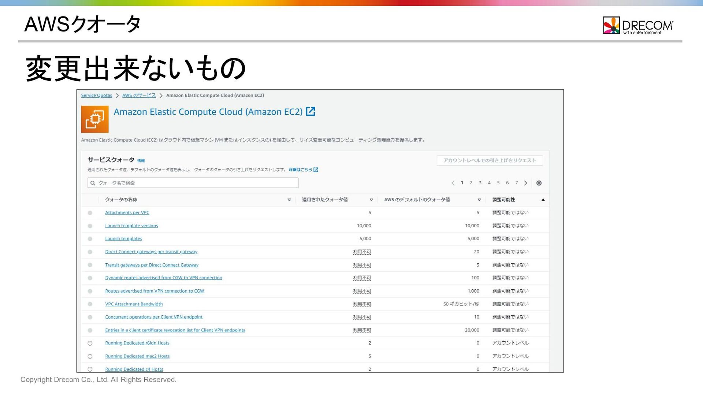Sort by 適用されたクォータ値 column arrow
The height and width of the screenshot is (395, 703).
click(x=371, y=200)
